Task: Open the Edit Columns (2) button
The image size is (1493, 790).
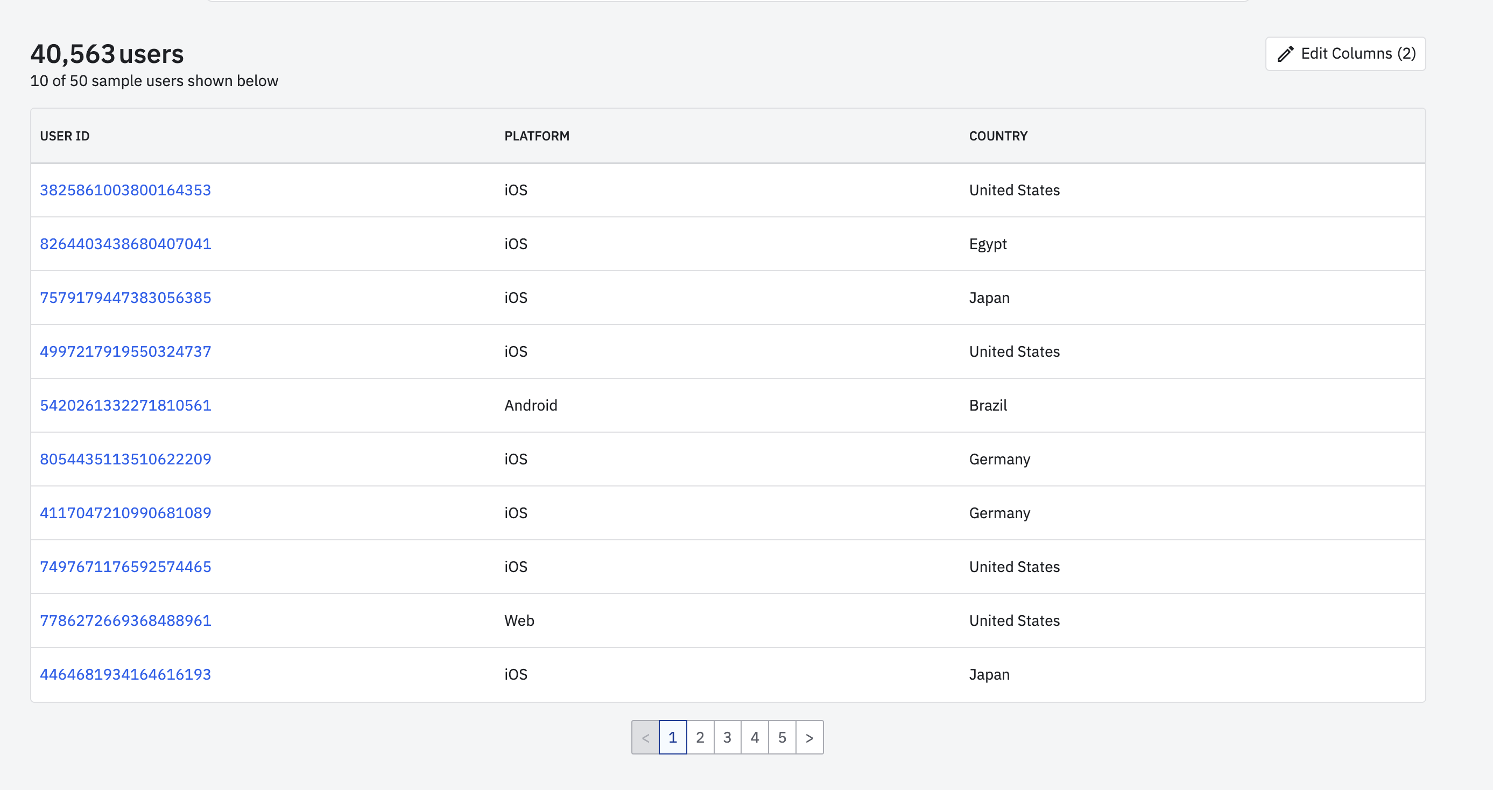Action: click(x=1344, y=54)
